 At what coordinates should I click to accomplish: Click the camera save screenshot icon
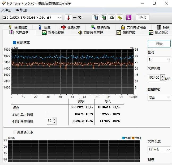pos(112,18)
